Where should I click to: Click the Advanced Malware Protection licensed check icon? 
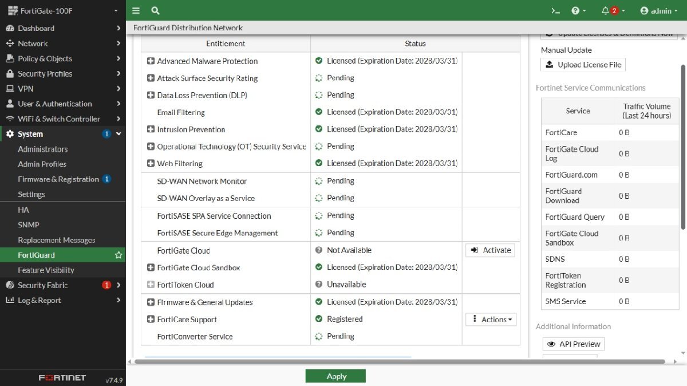(x=319, y=61)
